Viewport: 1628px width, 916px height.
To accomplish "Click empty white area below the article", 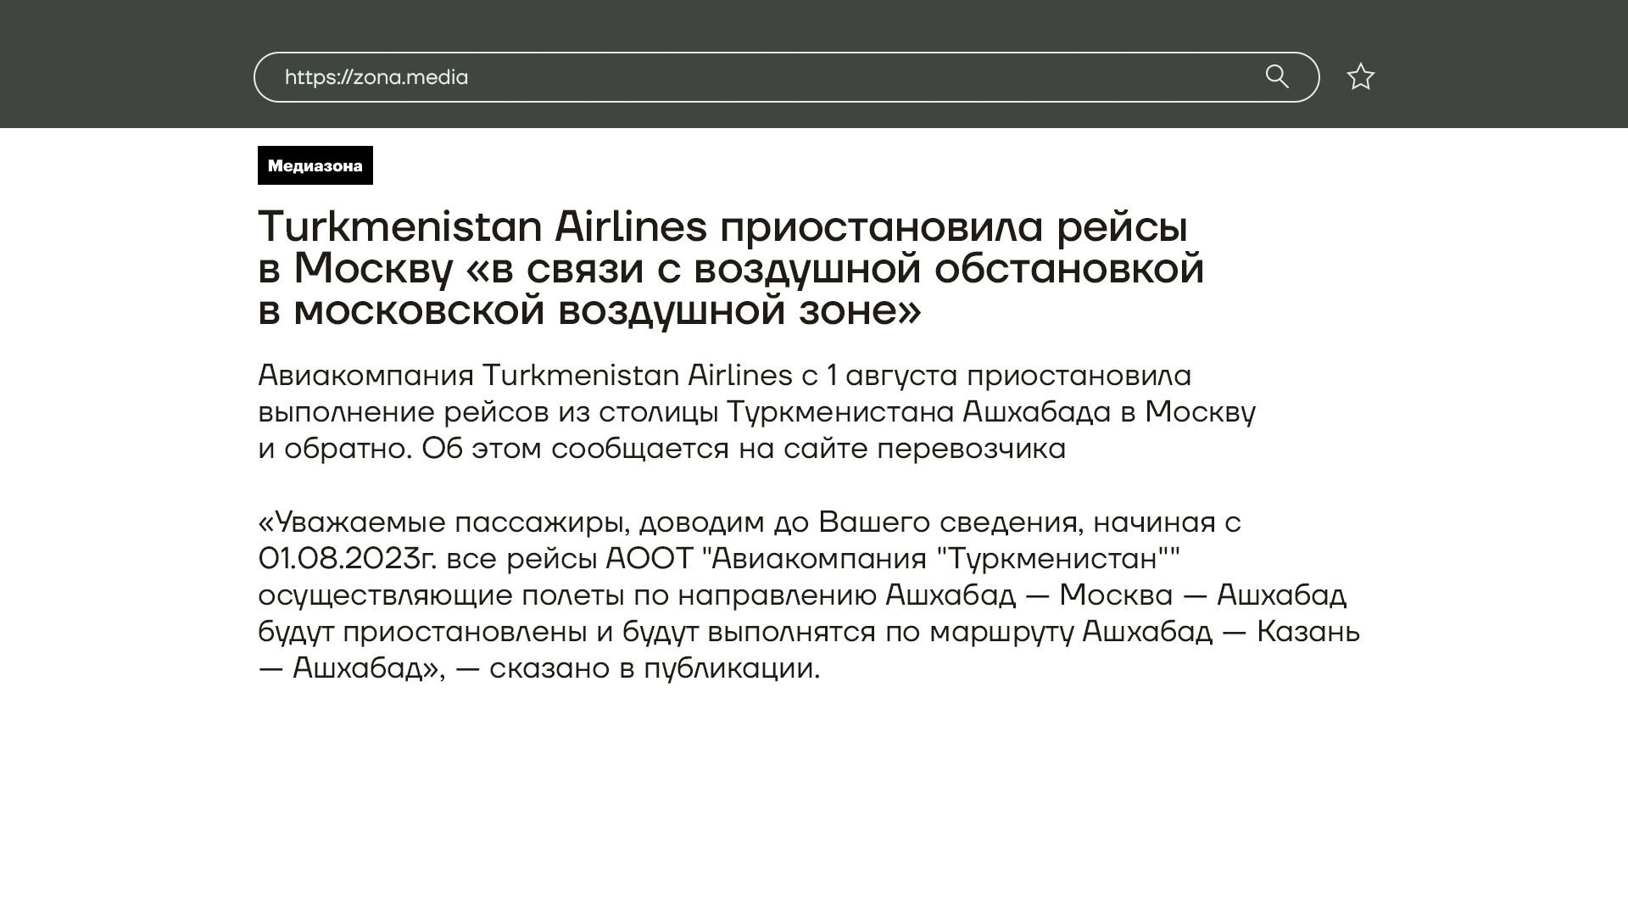I will (814, 806).
